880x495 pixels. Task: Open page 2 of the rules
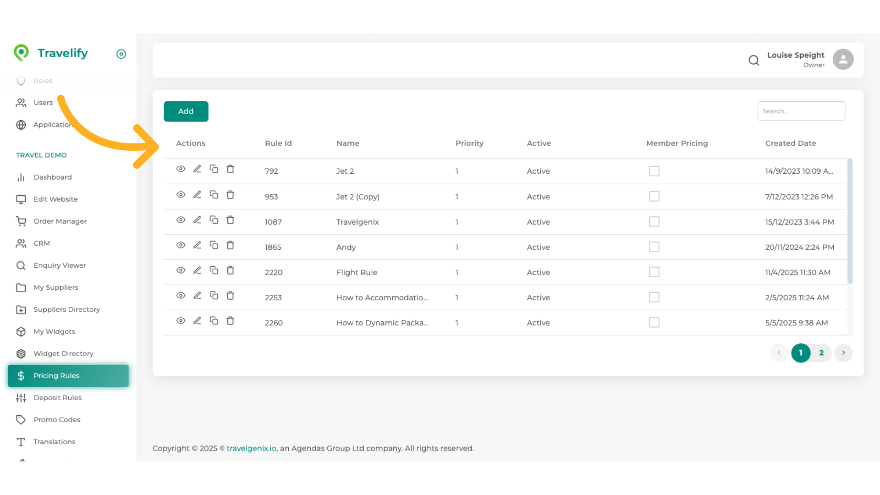821,353
